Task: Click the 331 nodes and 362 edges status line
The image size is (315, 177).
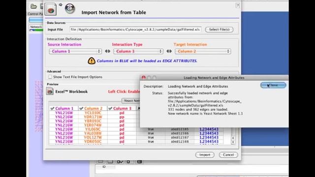Action: (x=198, y=109)
